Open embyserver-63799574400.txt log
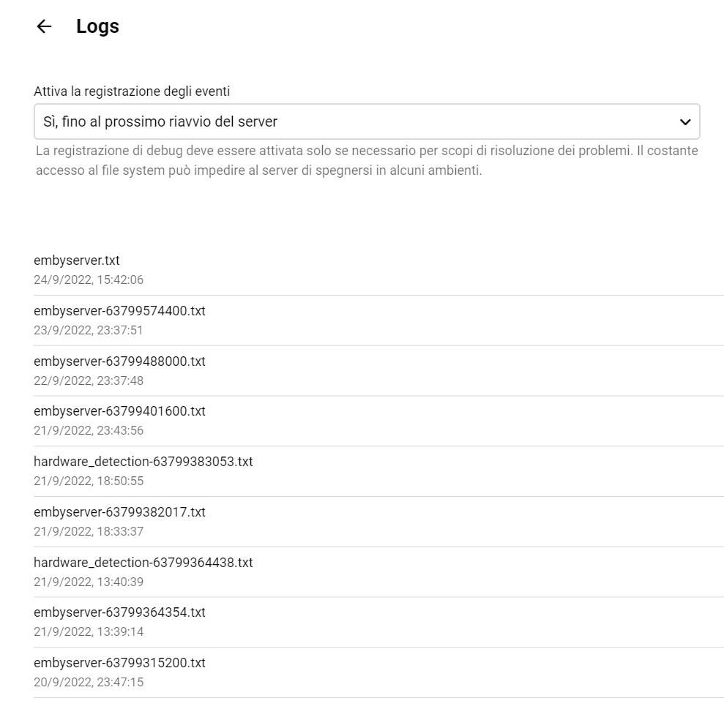This screenshot has height=709, width=724. (x=119, y=311)
